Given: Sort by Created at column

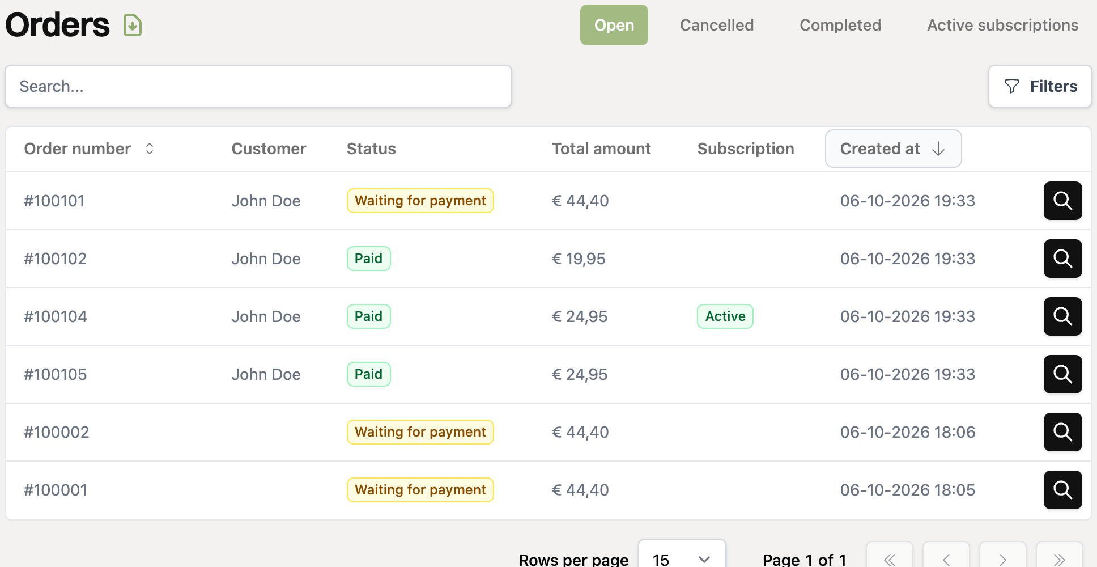Looking at the screenshot, I should click(x=893, y=149).
